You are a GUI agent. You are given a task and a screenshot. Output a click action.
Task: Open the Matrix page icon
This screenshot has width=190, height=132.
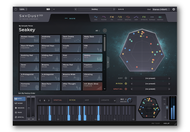tap(160, 18)
